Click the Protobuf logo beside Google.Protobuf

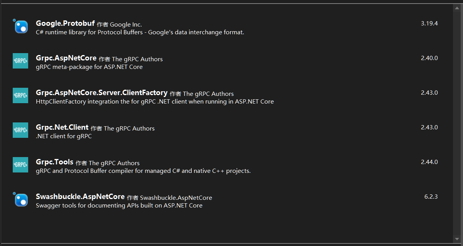pyautogui.click(x=20, y=26)
